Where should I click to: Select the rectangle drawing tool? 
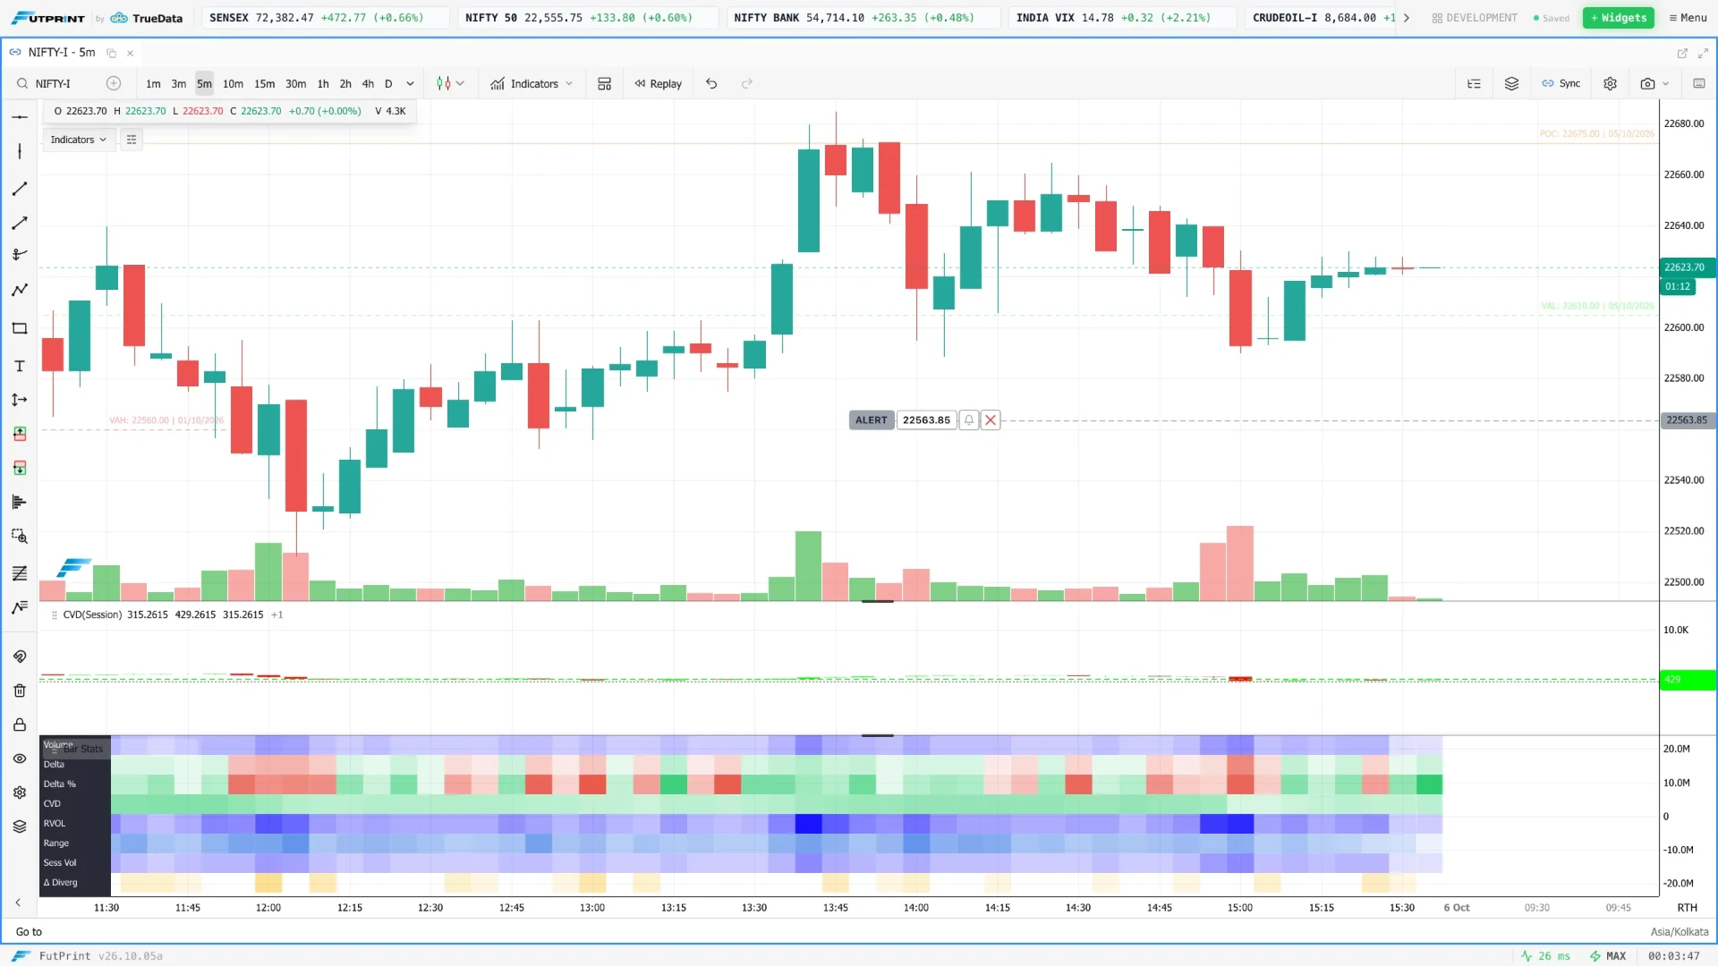20,328
